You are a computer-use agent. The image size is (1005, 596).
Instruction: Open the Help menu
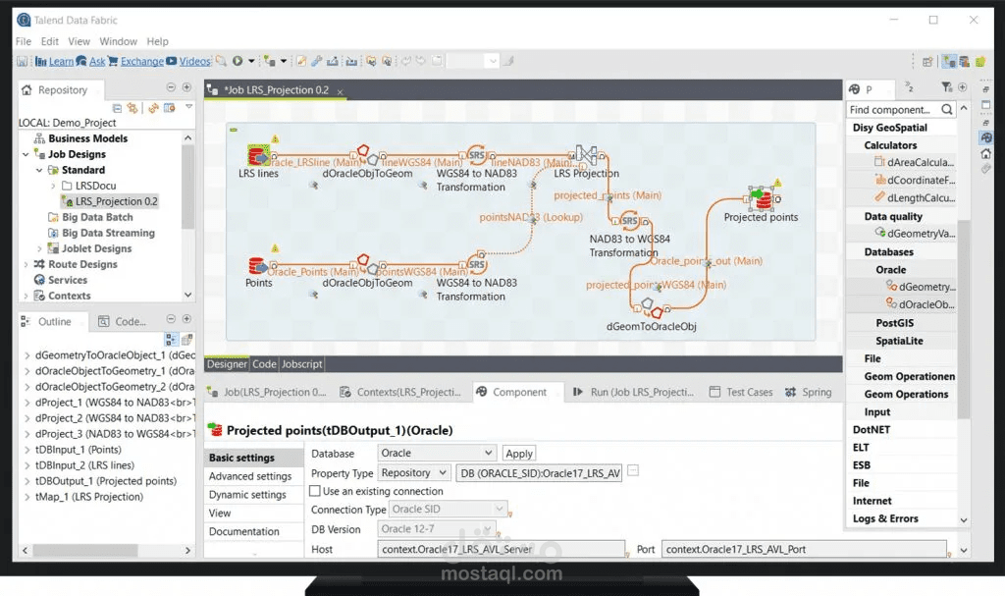coord(157,41)
